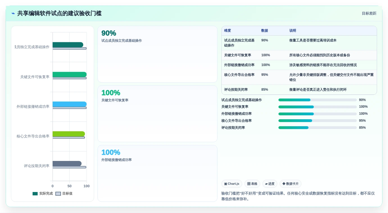The image size is (388, 213).
Task: Click table value 95%
Action: tap(265, 75)
